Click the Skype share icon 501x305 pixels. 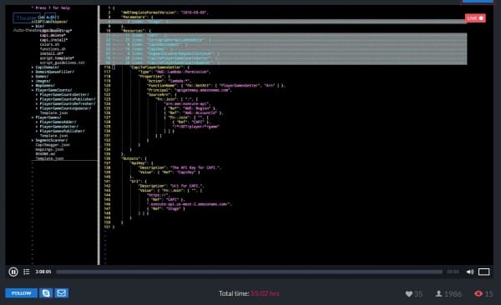(x=46, y=293)
